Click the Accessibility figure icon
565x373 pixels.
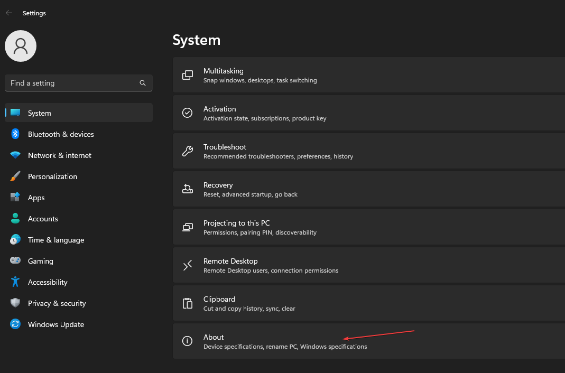point(15,282)
